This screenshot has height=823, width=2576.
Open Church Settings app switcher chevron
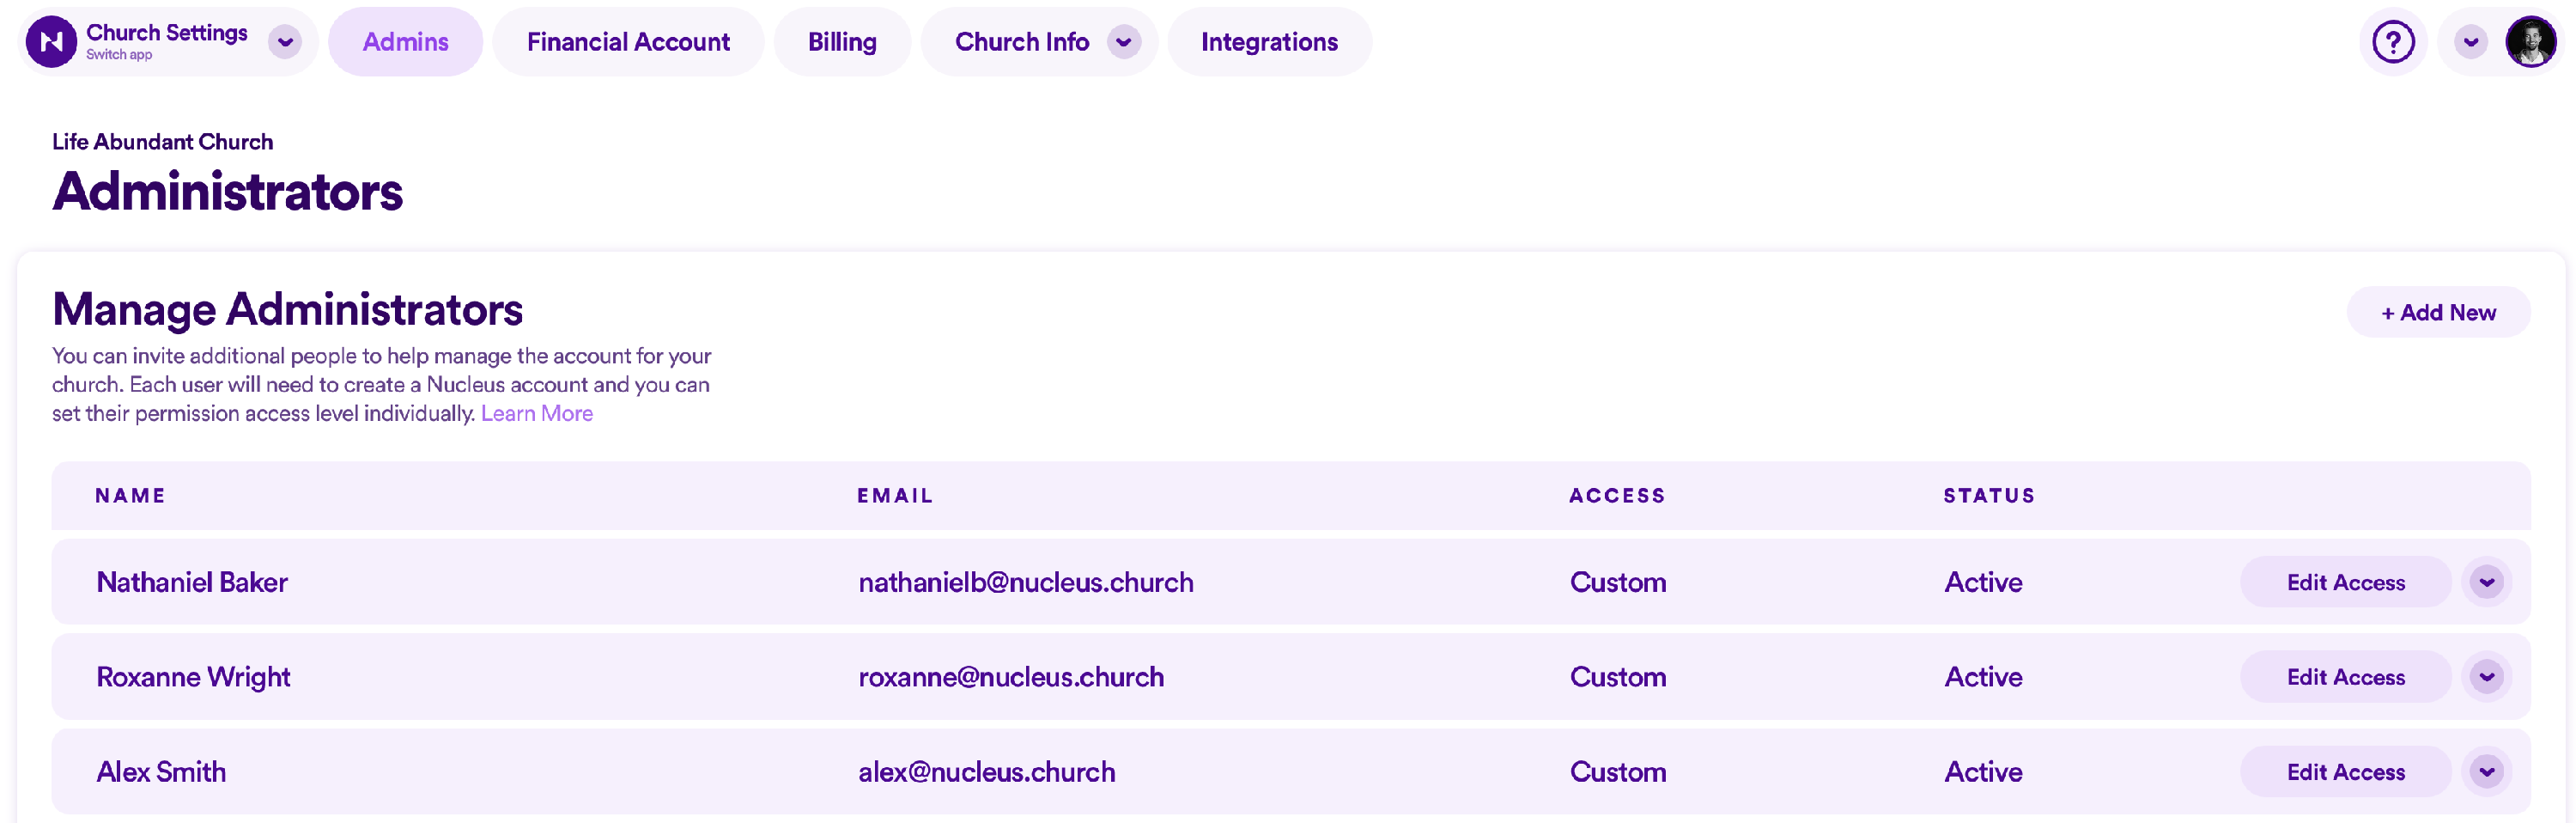pos(285,42)
